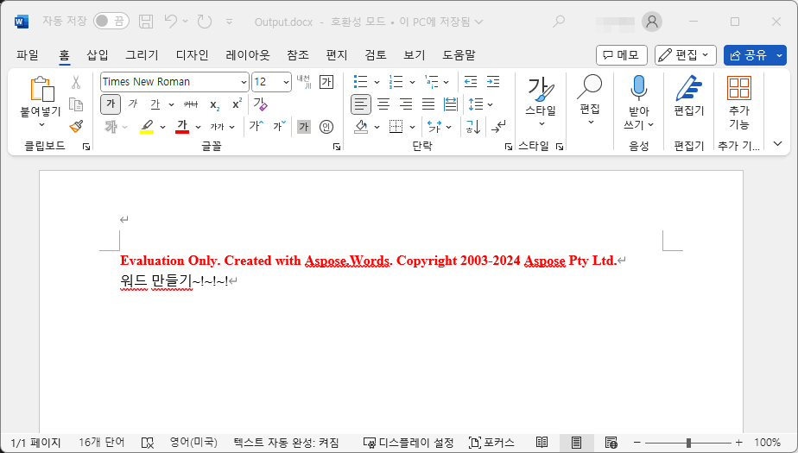
Task: Paste from clipboard (붙여넣기) icon
Action: [43, 90]
